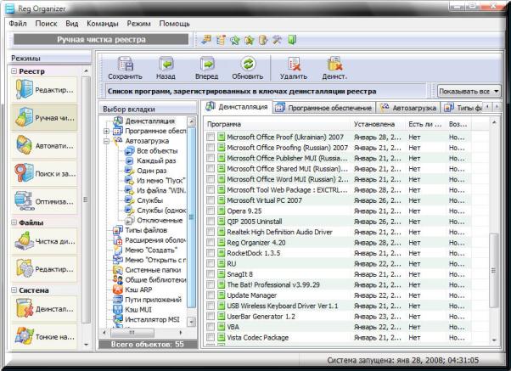
Task: Open the Оптимизация sidebar mode icon
Action: (25, 201)
